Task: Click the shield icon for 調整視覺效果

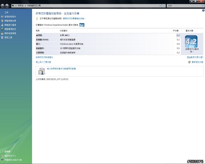Action: (2, 21)
